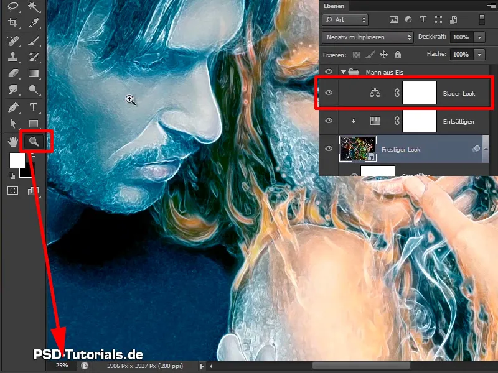Unlink the Entsättigen mask chain
This screenshot has height=373, width=498.
click(x=397, y=121)
